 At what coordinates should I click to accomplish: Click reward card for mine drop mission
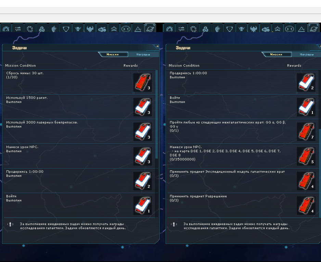[x=143, y=82]
